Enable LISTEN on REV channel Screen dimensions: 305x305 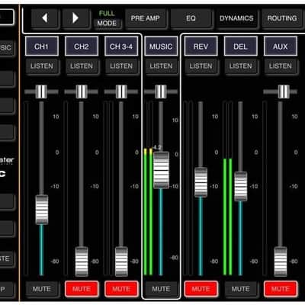(x=201, y=66)
